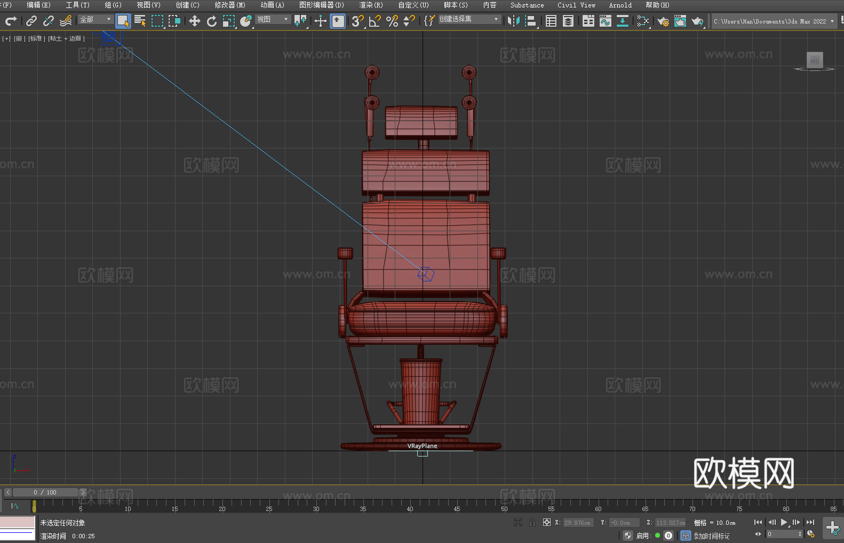The height and width of the screenshot is (543, 844).
Task: Click the Go to Start playback button
Action: pyautogui.click(x=758, y=522)
